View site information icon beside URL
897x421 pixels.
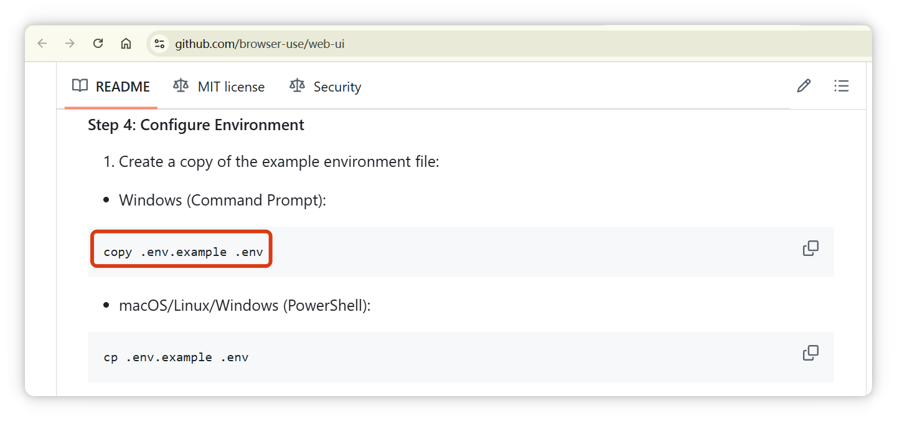point(159,44)
